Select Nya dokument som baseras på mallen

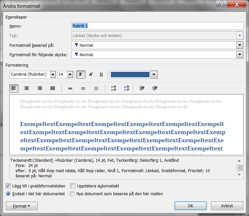[x=72, y=194]
